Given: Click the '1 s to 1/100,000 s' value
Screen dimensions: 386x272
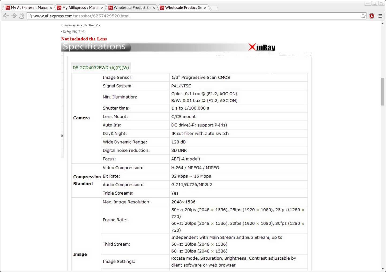Looking at the screenshot, I should point(190,108).
